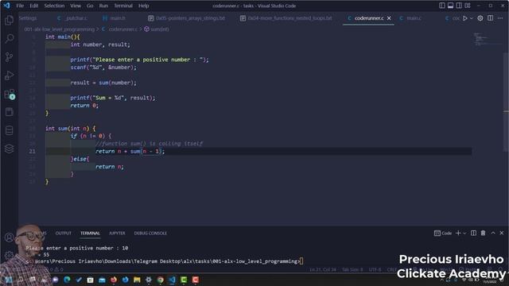The image size is (509, 286).
Task: Toggle the bottom panel layout button
Action: [x=450, y=6]
